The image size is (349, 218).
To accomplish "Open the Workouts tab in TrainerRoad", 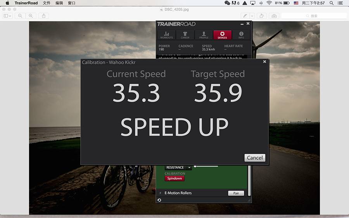I will (x=166, y=35).
